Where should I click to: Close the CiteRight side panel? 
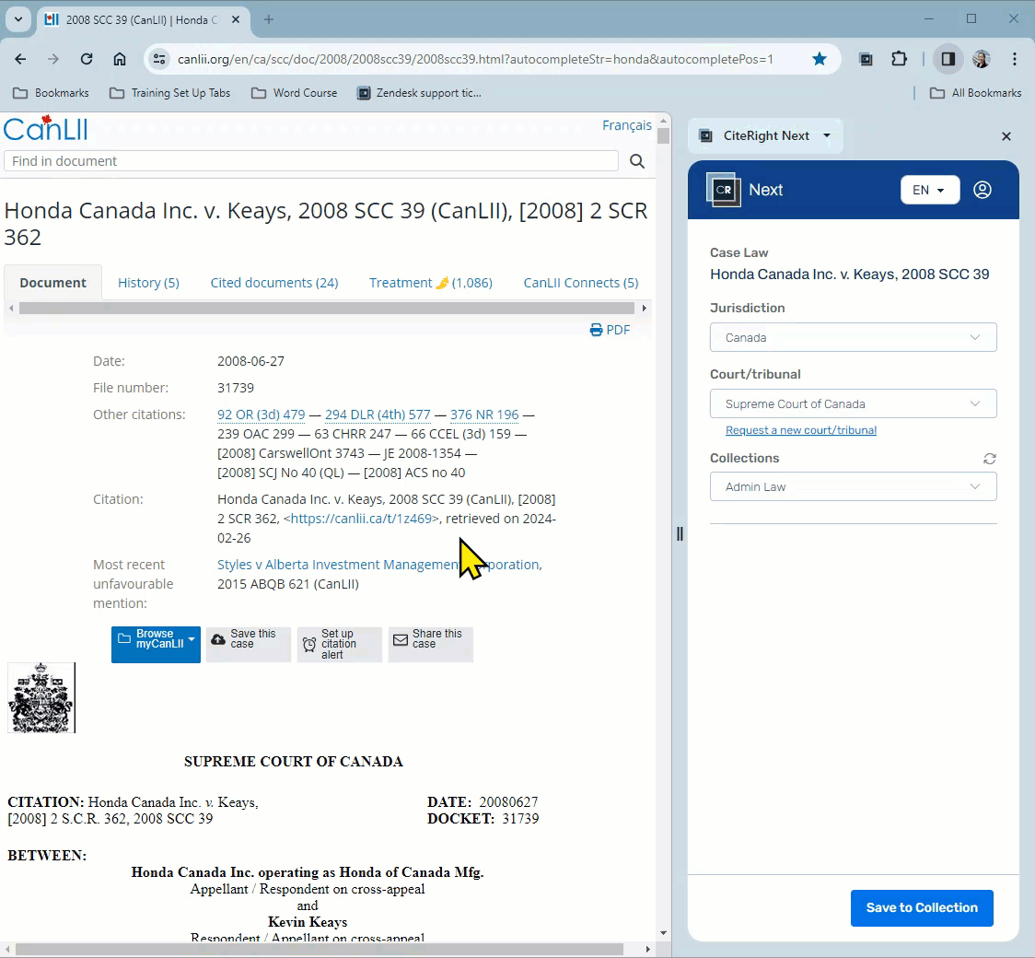1006,136
